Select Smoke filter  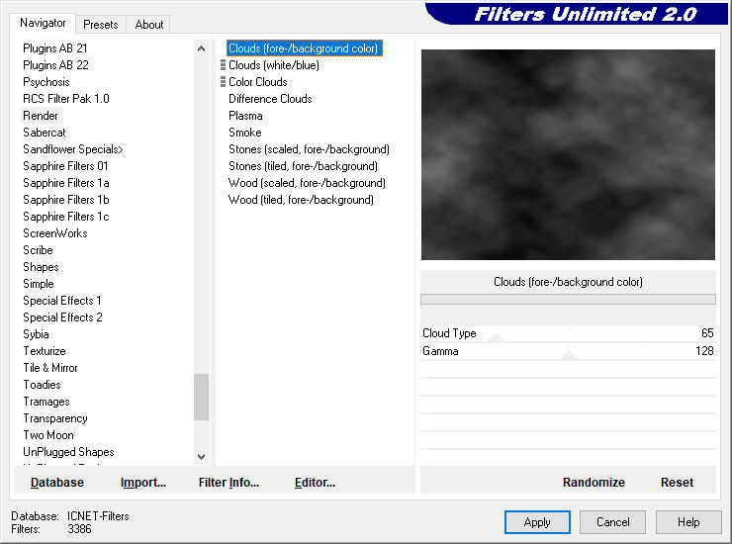point(245,133)
